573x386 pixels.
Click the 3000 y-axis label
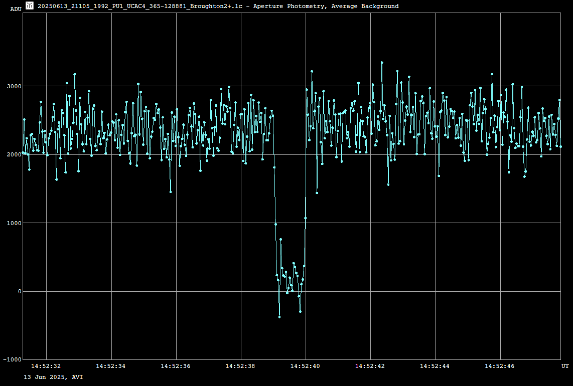(x=14, y=86)
